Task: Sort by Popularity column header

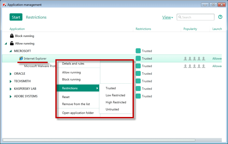Action: (x=190, y=29)
